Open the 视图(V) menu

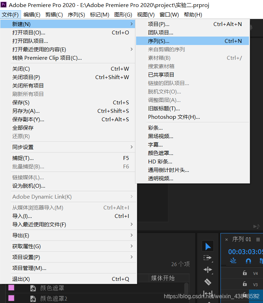[x=146, y=15]
